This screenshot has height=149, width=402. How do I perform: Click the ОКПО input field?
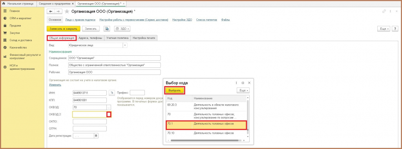[x=90, y=122]
